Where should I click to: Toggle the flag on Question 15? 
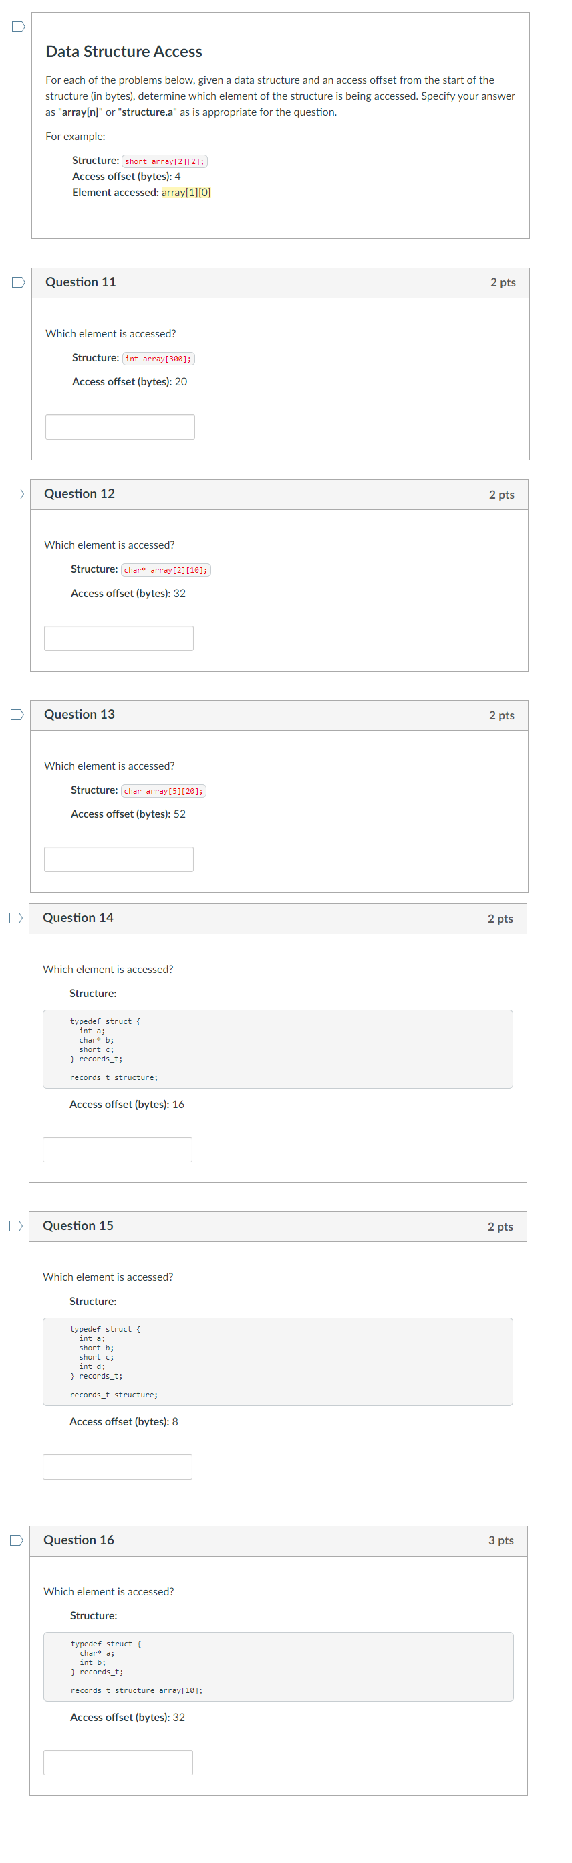(x=16, y=1225)
